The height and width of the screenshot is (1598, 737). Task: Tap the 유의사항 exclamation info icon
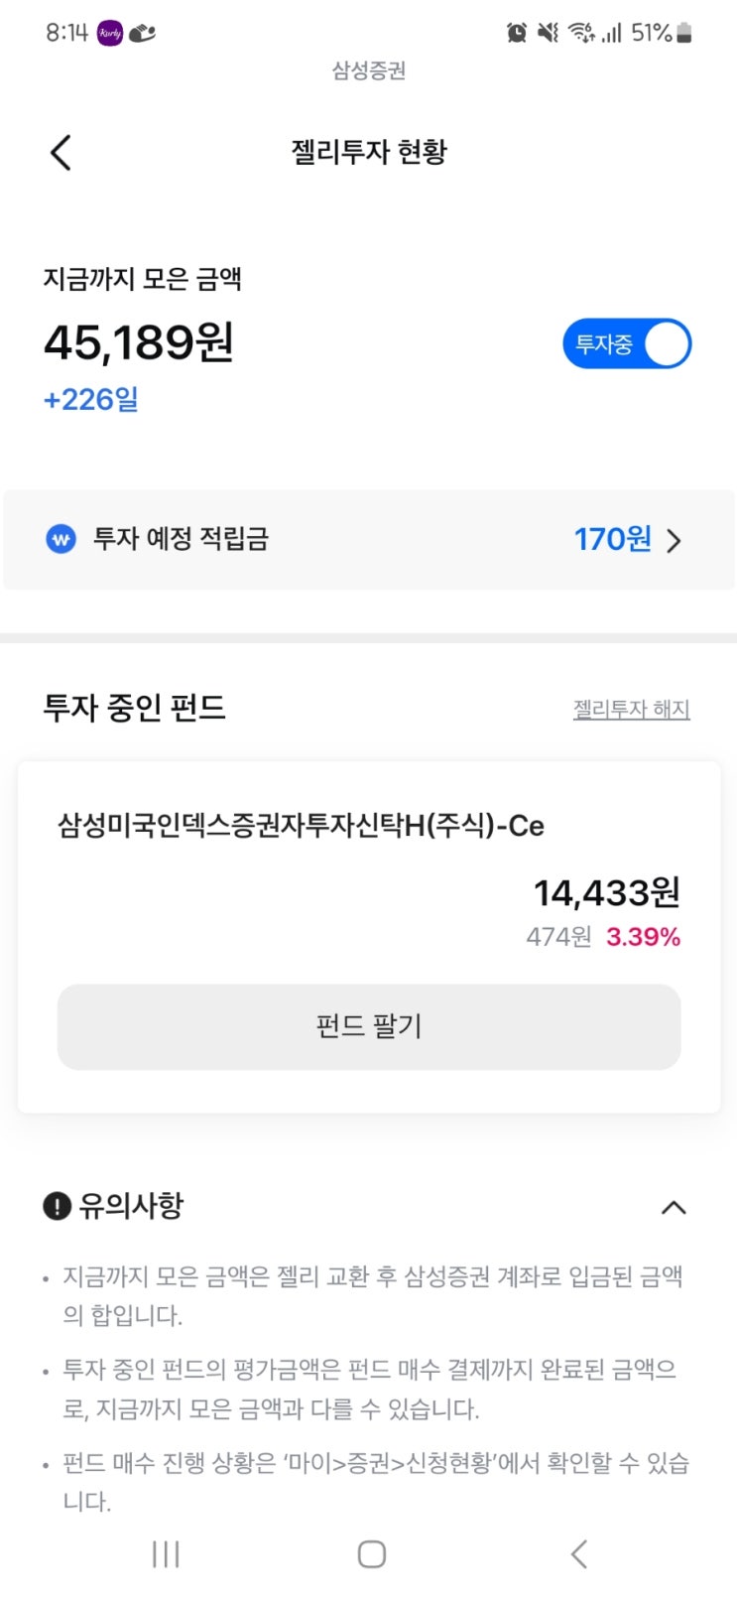click(58, 1207)
